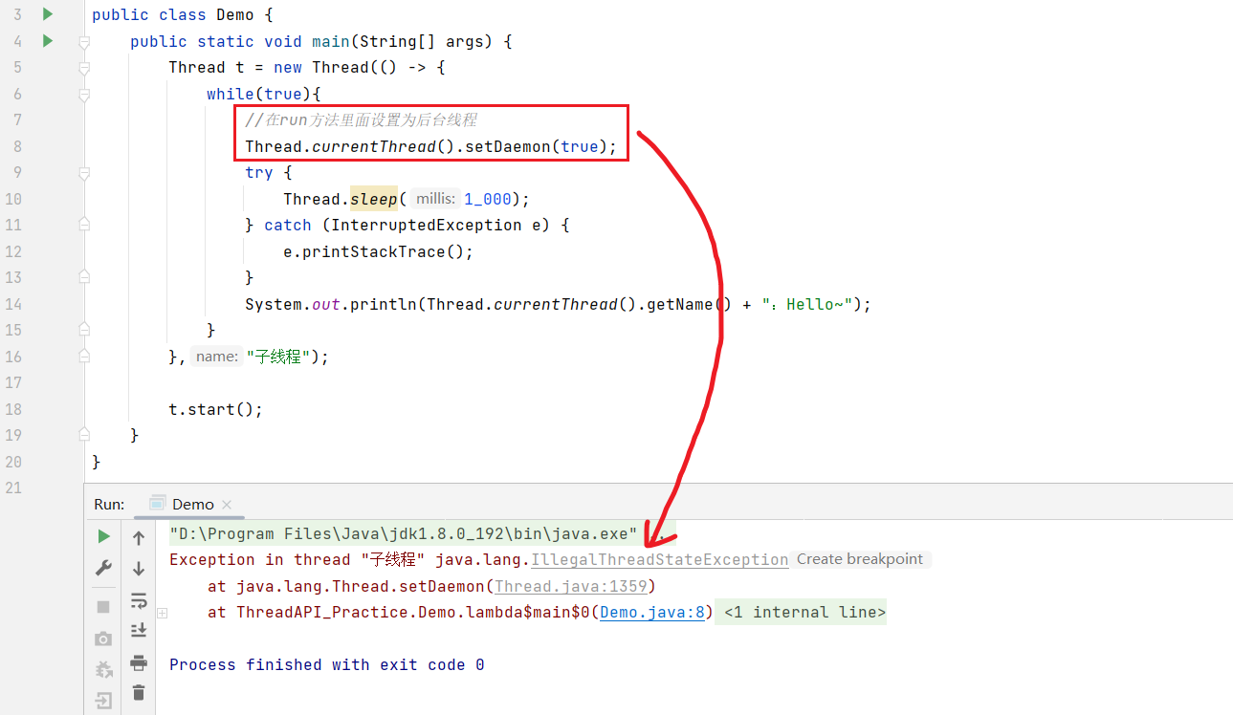
Task: Print console output using the printer icon
Action: coord(139,662)
